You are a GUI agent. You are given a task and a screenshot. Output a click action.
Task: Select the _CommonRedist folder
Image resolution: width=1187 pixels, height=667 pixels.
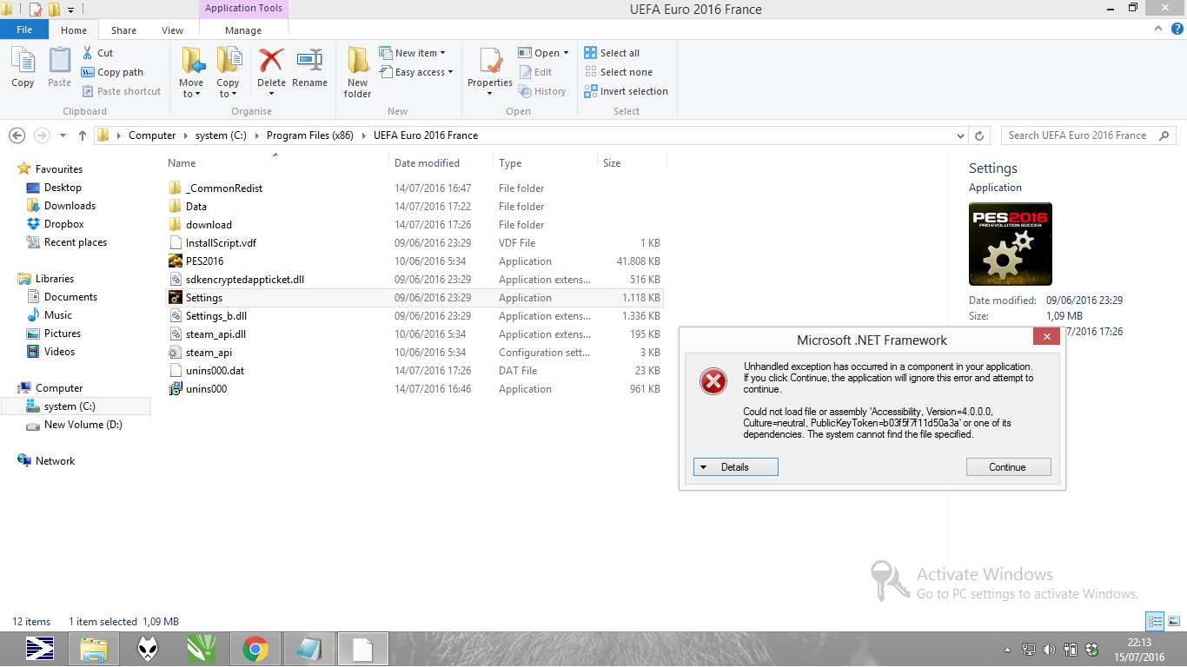[x=224, y=188]
